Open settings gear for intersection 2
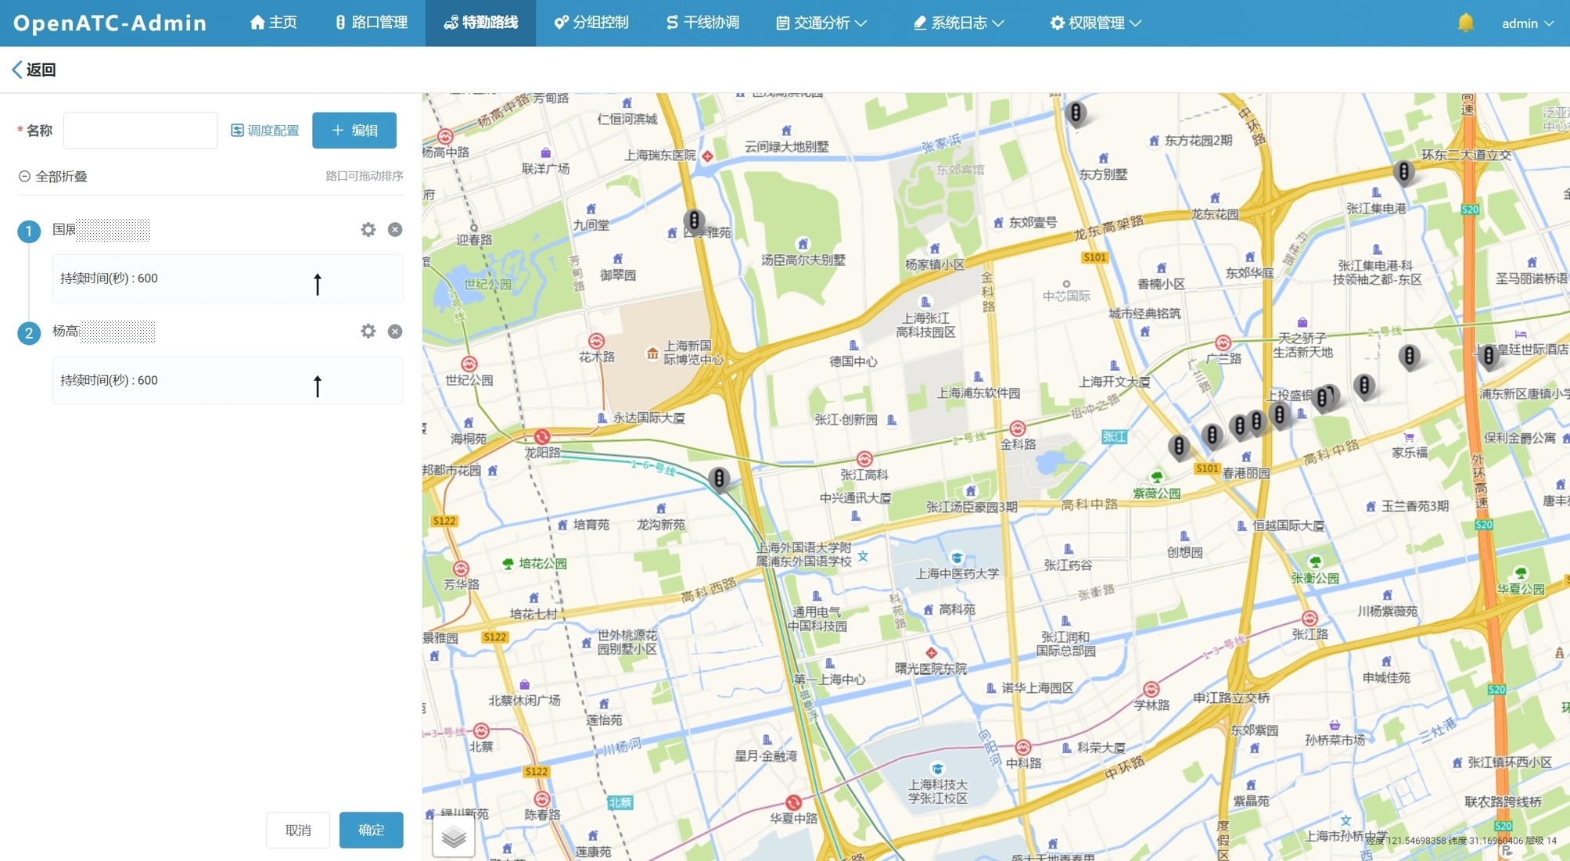1570x861 pixels. pos(368,331)
